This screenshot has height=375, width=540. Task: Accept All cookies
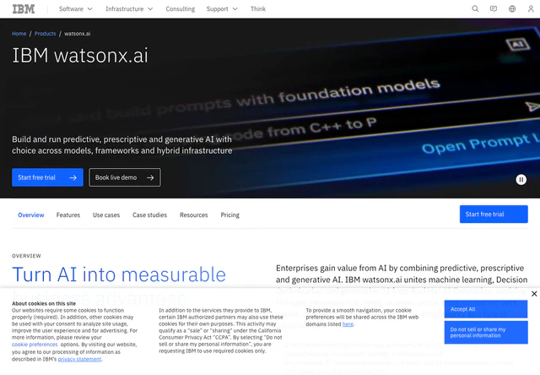(x=486, y=309)
